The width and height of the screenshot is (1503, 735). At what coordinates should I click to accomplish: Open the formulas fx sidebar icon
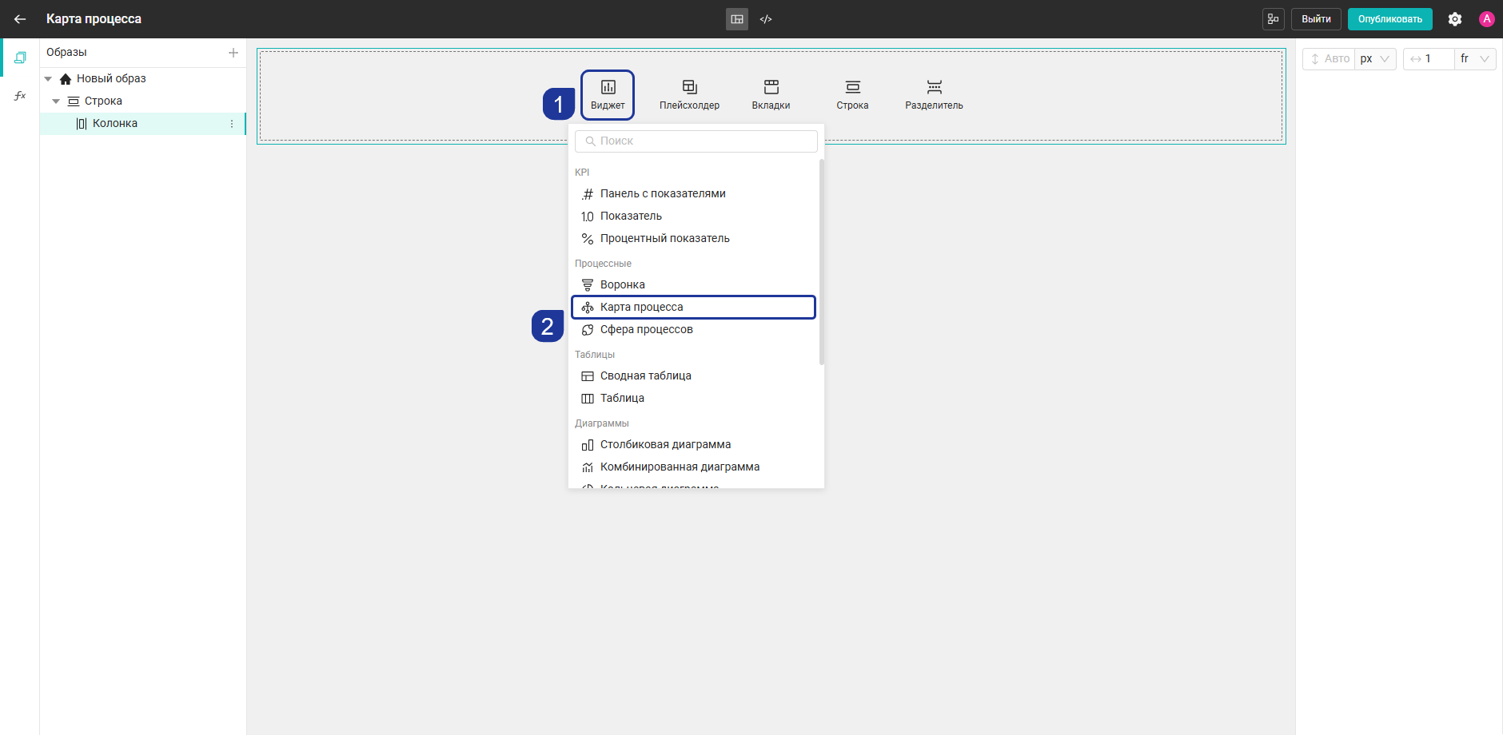(20, 96)
